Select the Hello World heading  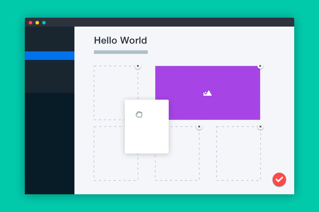pyautogui.click(x=121, y=40)
